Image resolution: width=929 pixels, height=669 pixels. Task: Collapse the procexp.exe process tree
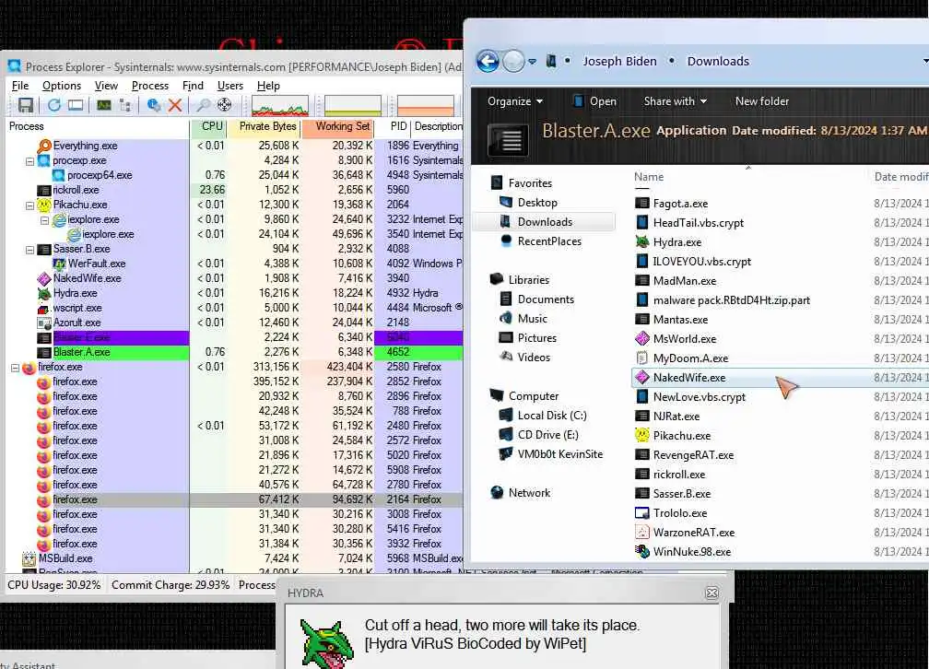pyautogui.click(x=29, y=161)
